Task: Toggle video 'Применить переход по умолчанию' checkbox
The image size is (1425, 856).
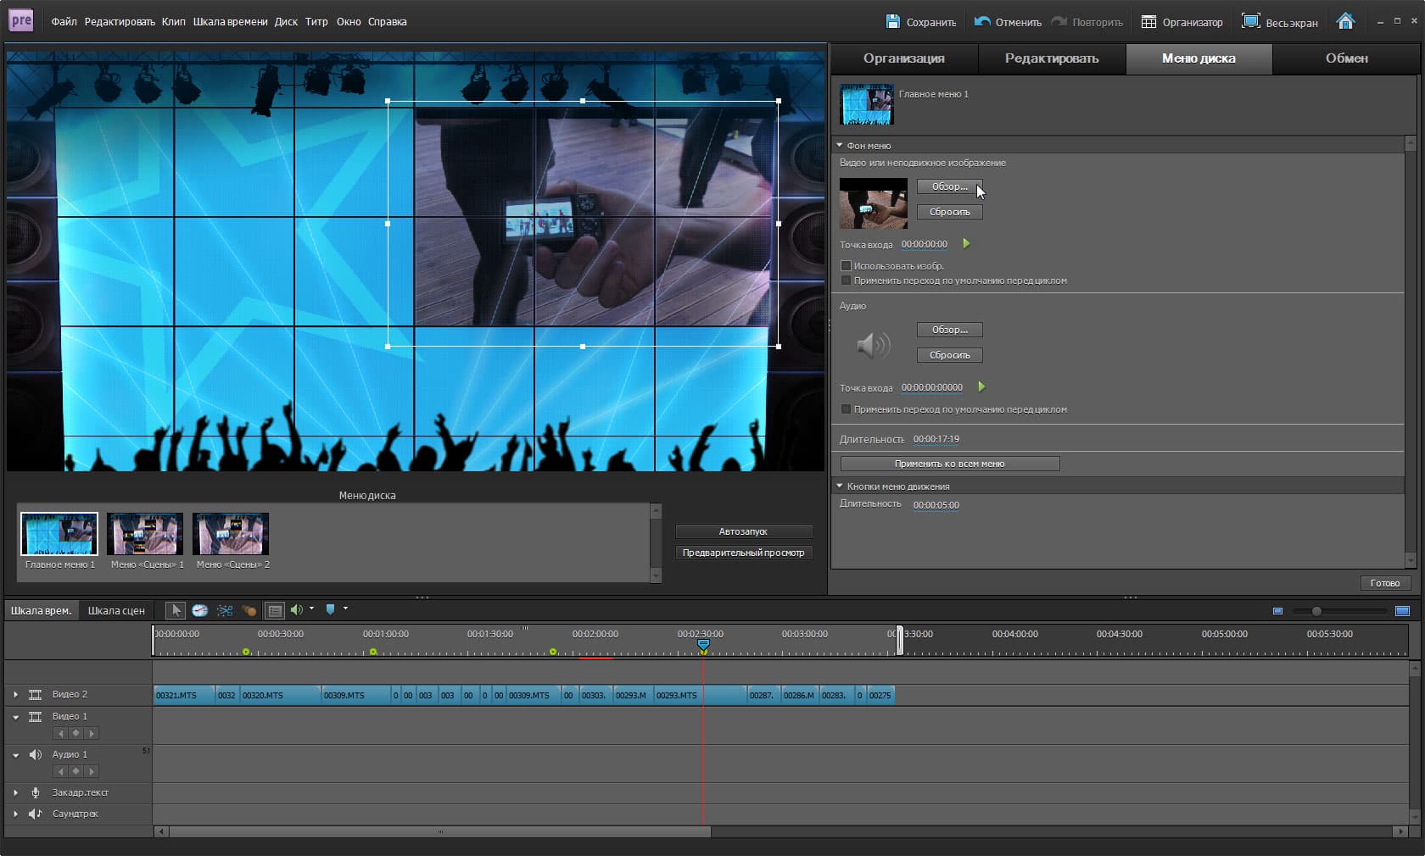Action: point(846,281)
